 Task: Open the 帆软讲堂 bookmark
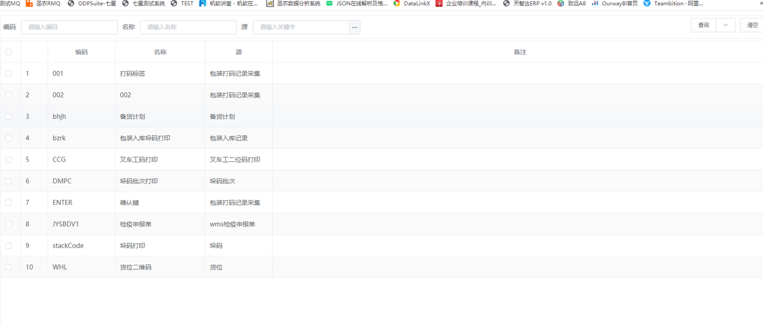(229, 4)
